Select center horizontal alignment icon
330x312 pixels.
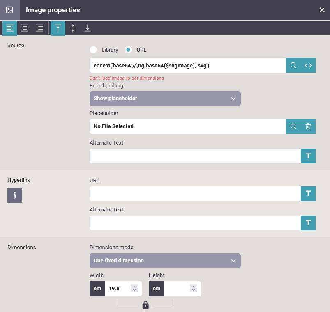point(25,28)
